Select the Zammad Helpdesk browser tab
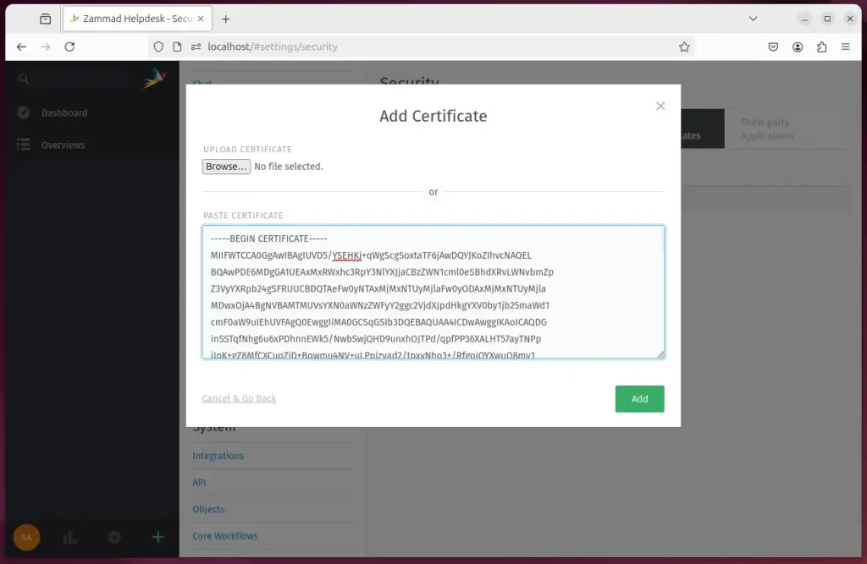The width and height of the screenshot is (867, 564). (x=137, y=19)
